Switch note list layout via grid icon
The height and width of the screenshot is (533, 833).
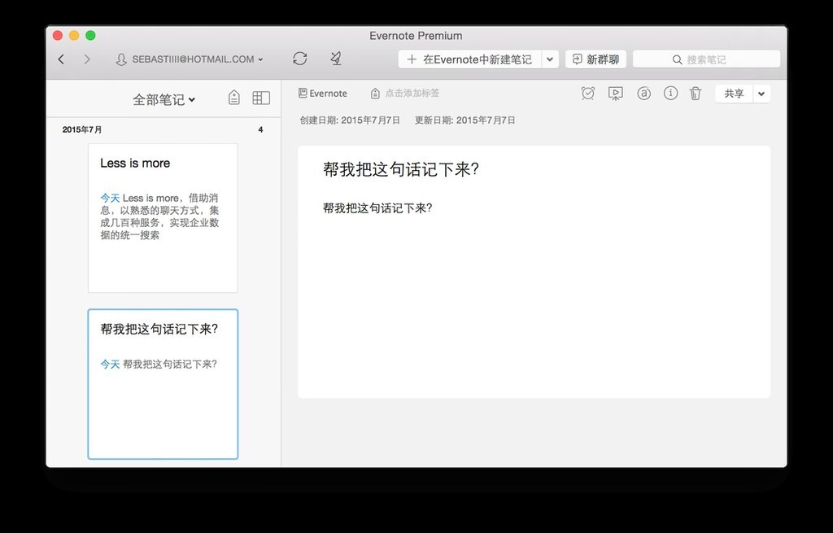pos(260,96)
